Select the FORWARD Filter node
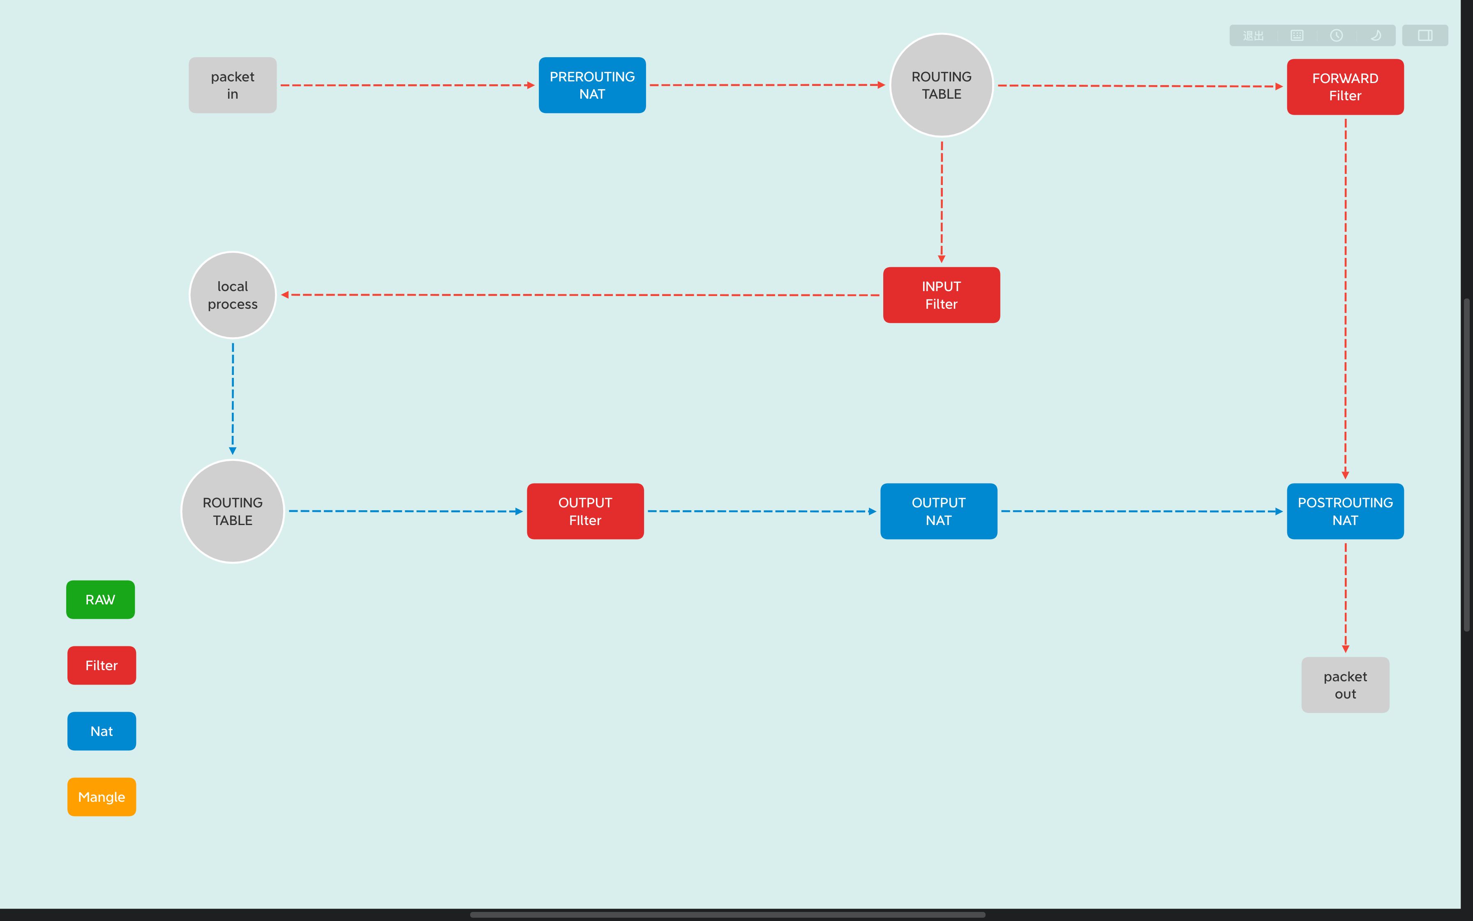The image size is (1473, 921). click(x=1345, y=86)
